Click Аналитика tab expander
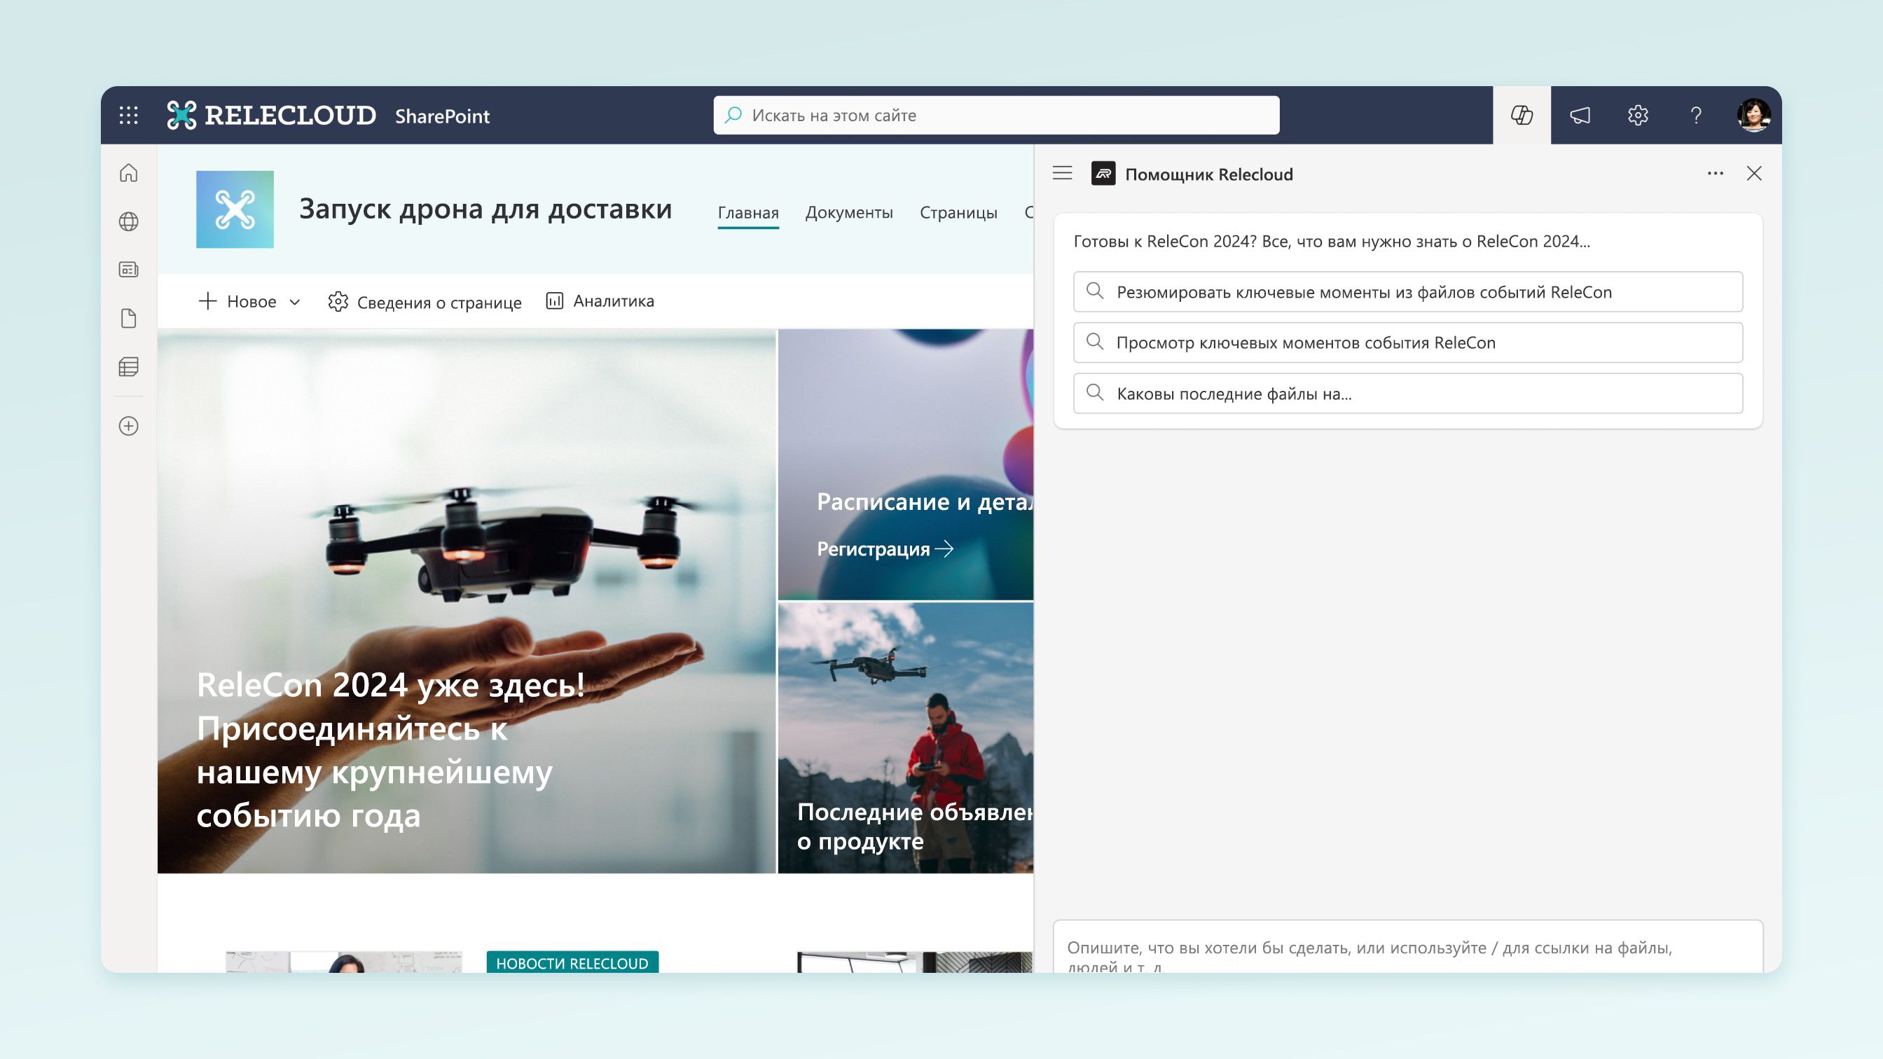 [x=599, y=300]
